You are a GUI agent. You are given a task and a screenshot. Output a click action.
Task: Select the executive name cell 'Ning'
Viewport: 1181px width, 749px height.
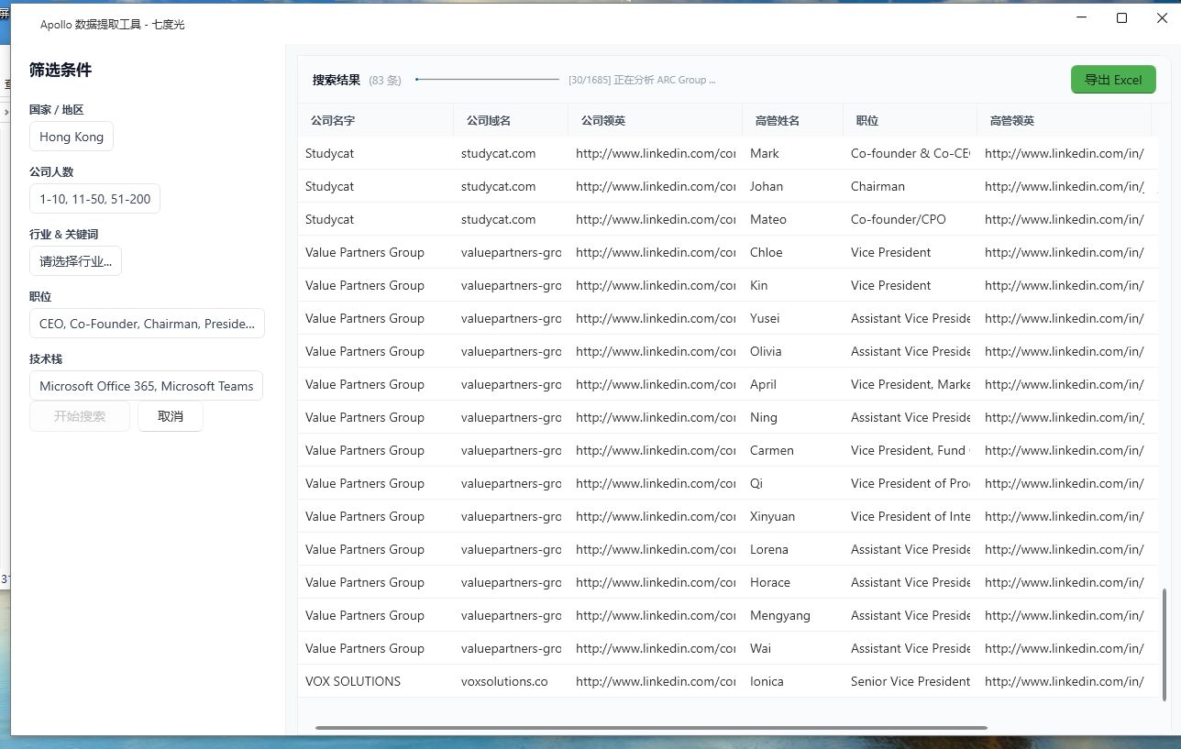(793, 417)
